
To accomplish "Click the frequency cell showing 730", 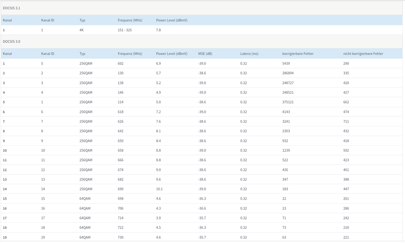I will [120, 237].
